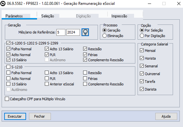183x127 pixels.
Task: Check Complemento Rescisão under S-1210
Action: (x=85, y=84)
